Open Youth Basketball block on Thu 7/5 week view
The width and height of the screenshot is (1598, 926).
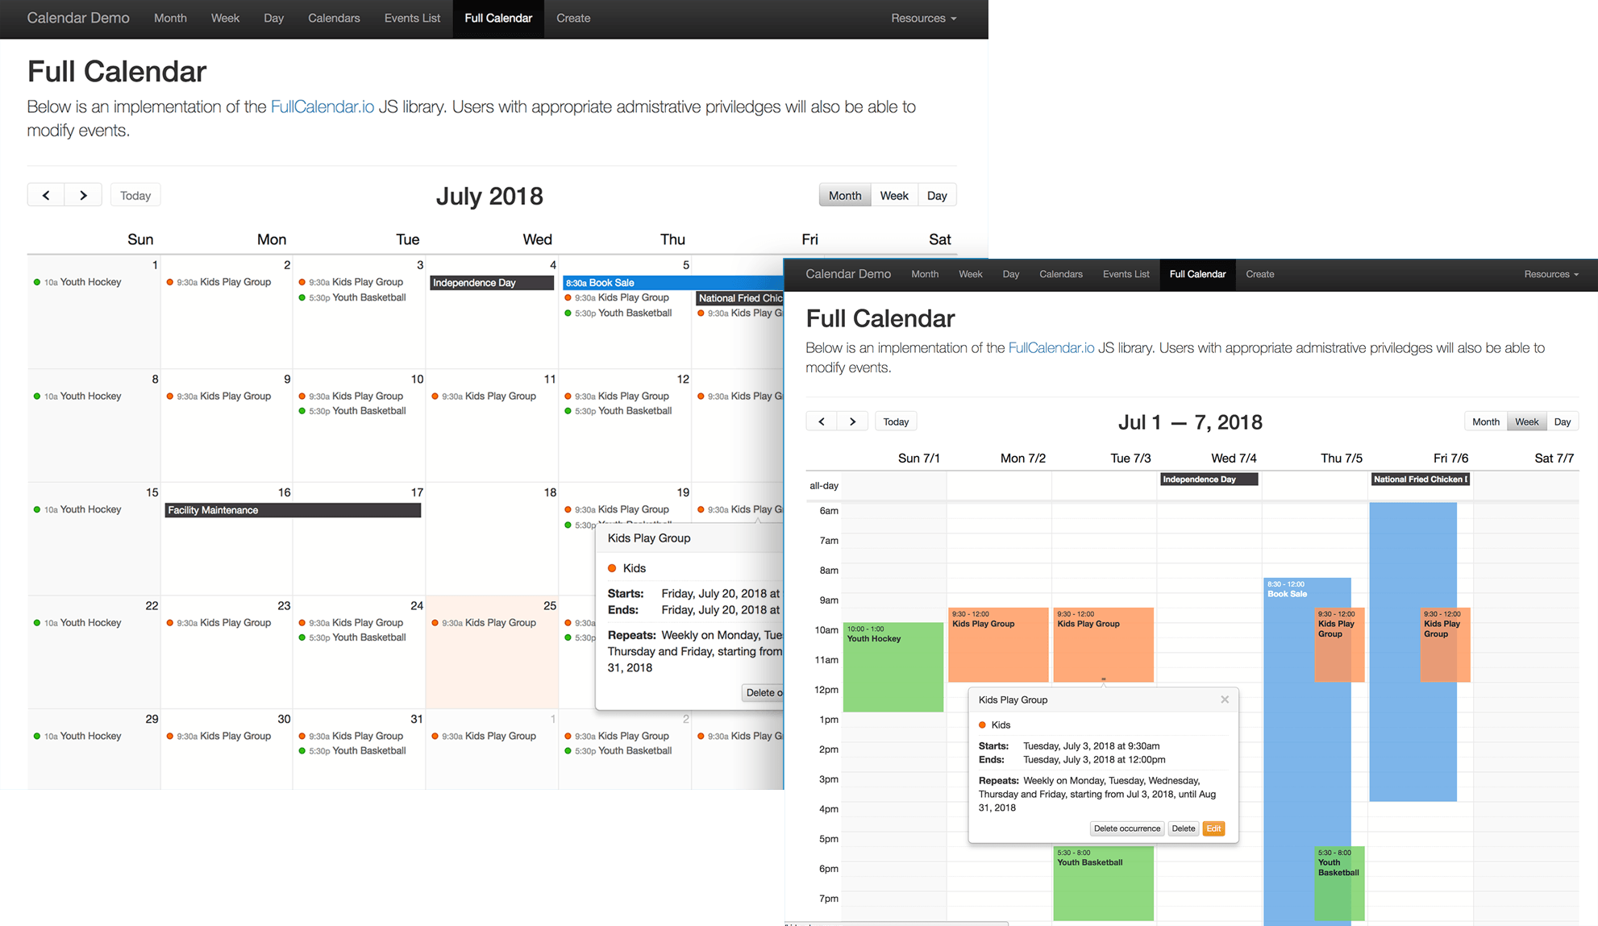[1339, 883]
